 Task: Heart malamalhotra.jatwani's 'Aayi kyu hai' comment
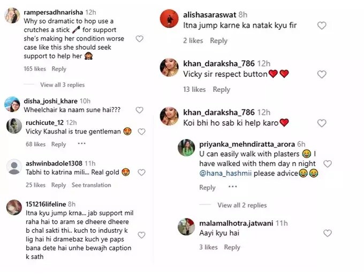[x=328, y=233]
